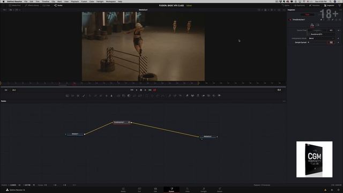Image resolution: width=343 pixels, height=193 pixels.
Task: Click the go to last frame button
Action: (150, 90)
